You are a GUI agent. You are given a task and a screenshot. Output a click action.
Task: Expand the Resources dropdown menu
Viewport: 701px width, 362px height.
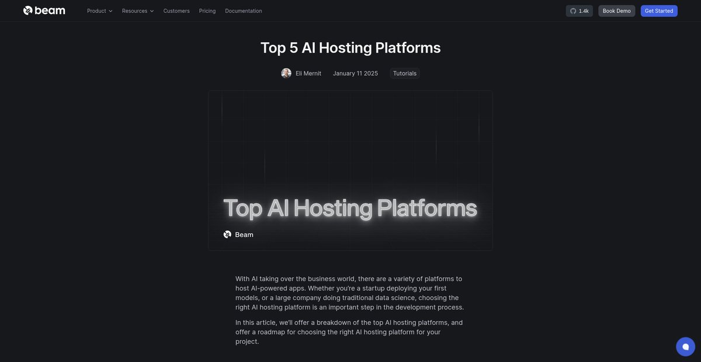pos(138,11)
